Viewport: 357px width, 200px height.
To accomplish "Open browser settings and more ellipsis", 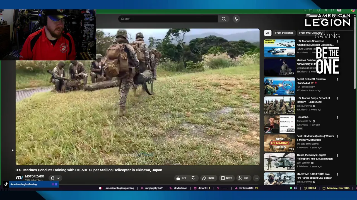I will [x=346, y=10].
